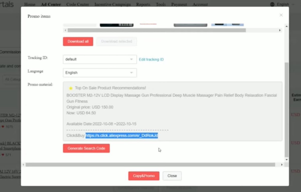Click the black phone product thumbnail
301x192 pixels.
117,25
